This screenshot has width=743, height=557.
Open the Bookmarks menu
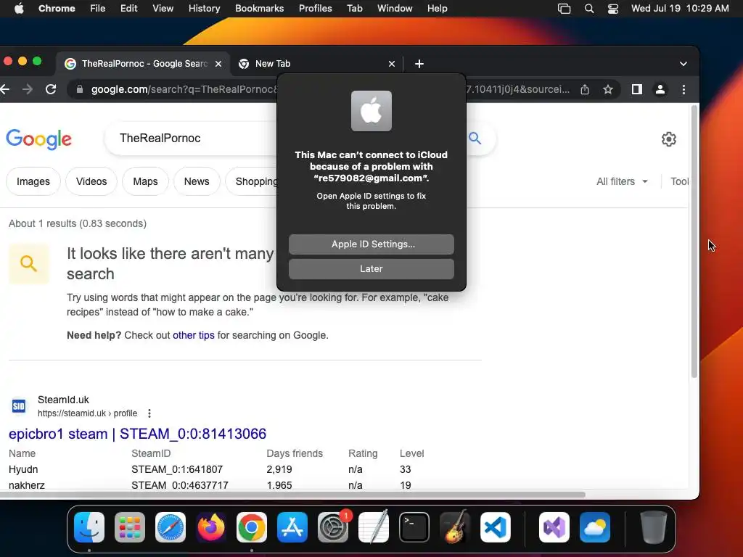tap(259, 9)
